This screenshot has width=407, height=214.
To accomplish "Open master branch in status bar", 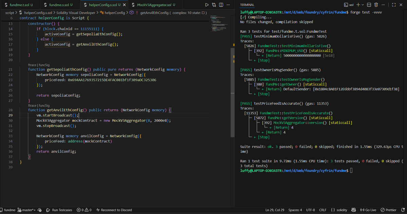I will pos(26,210).
